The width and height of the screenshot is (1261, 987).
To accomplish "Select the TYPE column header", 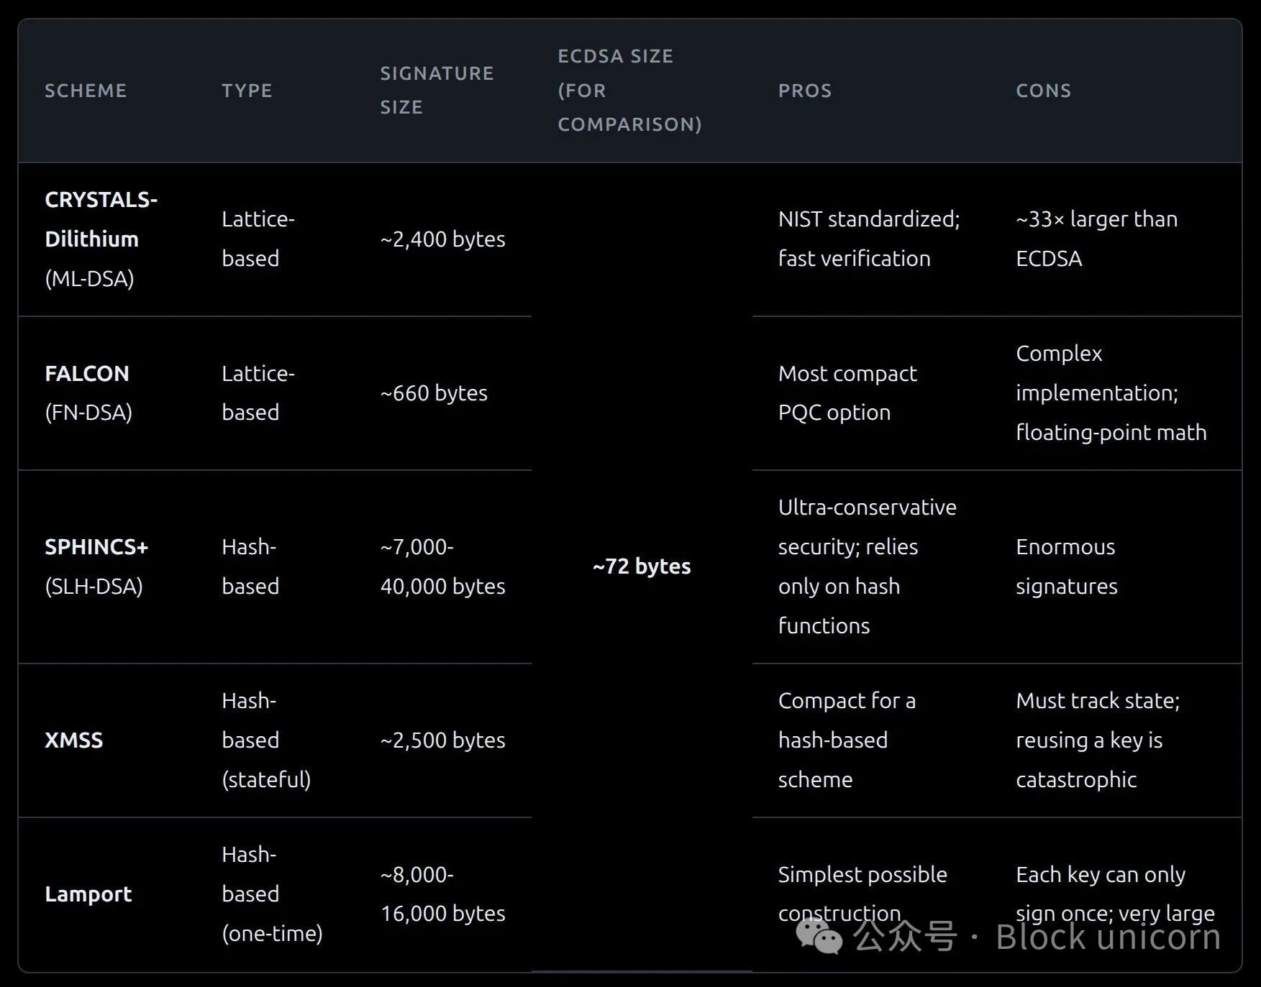I will pyautogui.click(x=247, y=91).
